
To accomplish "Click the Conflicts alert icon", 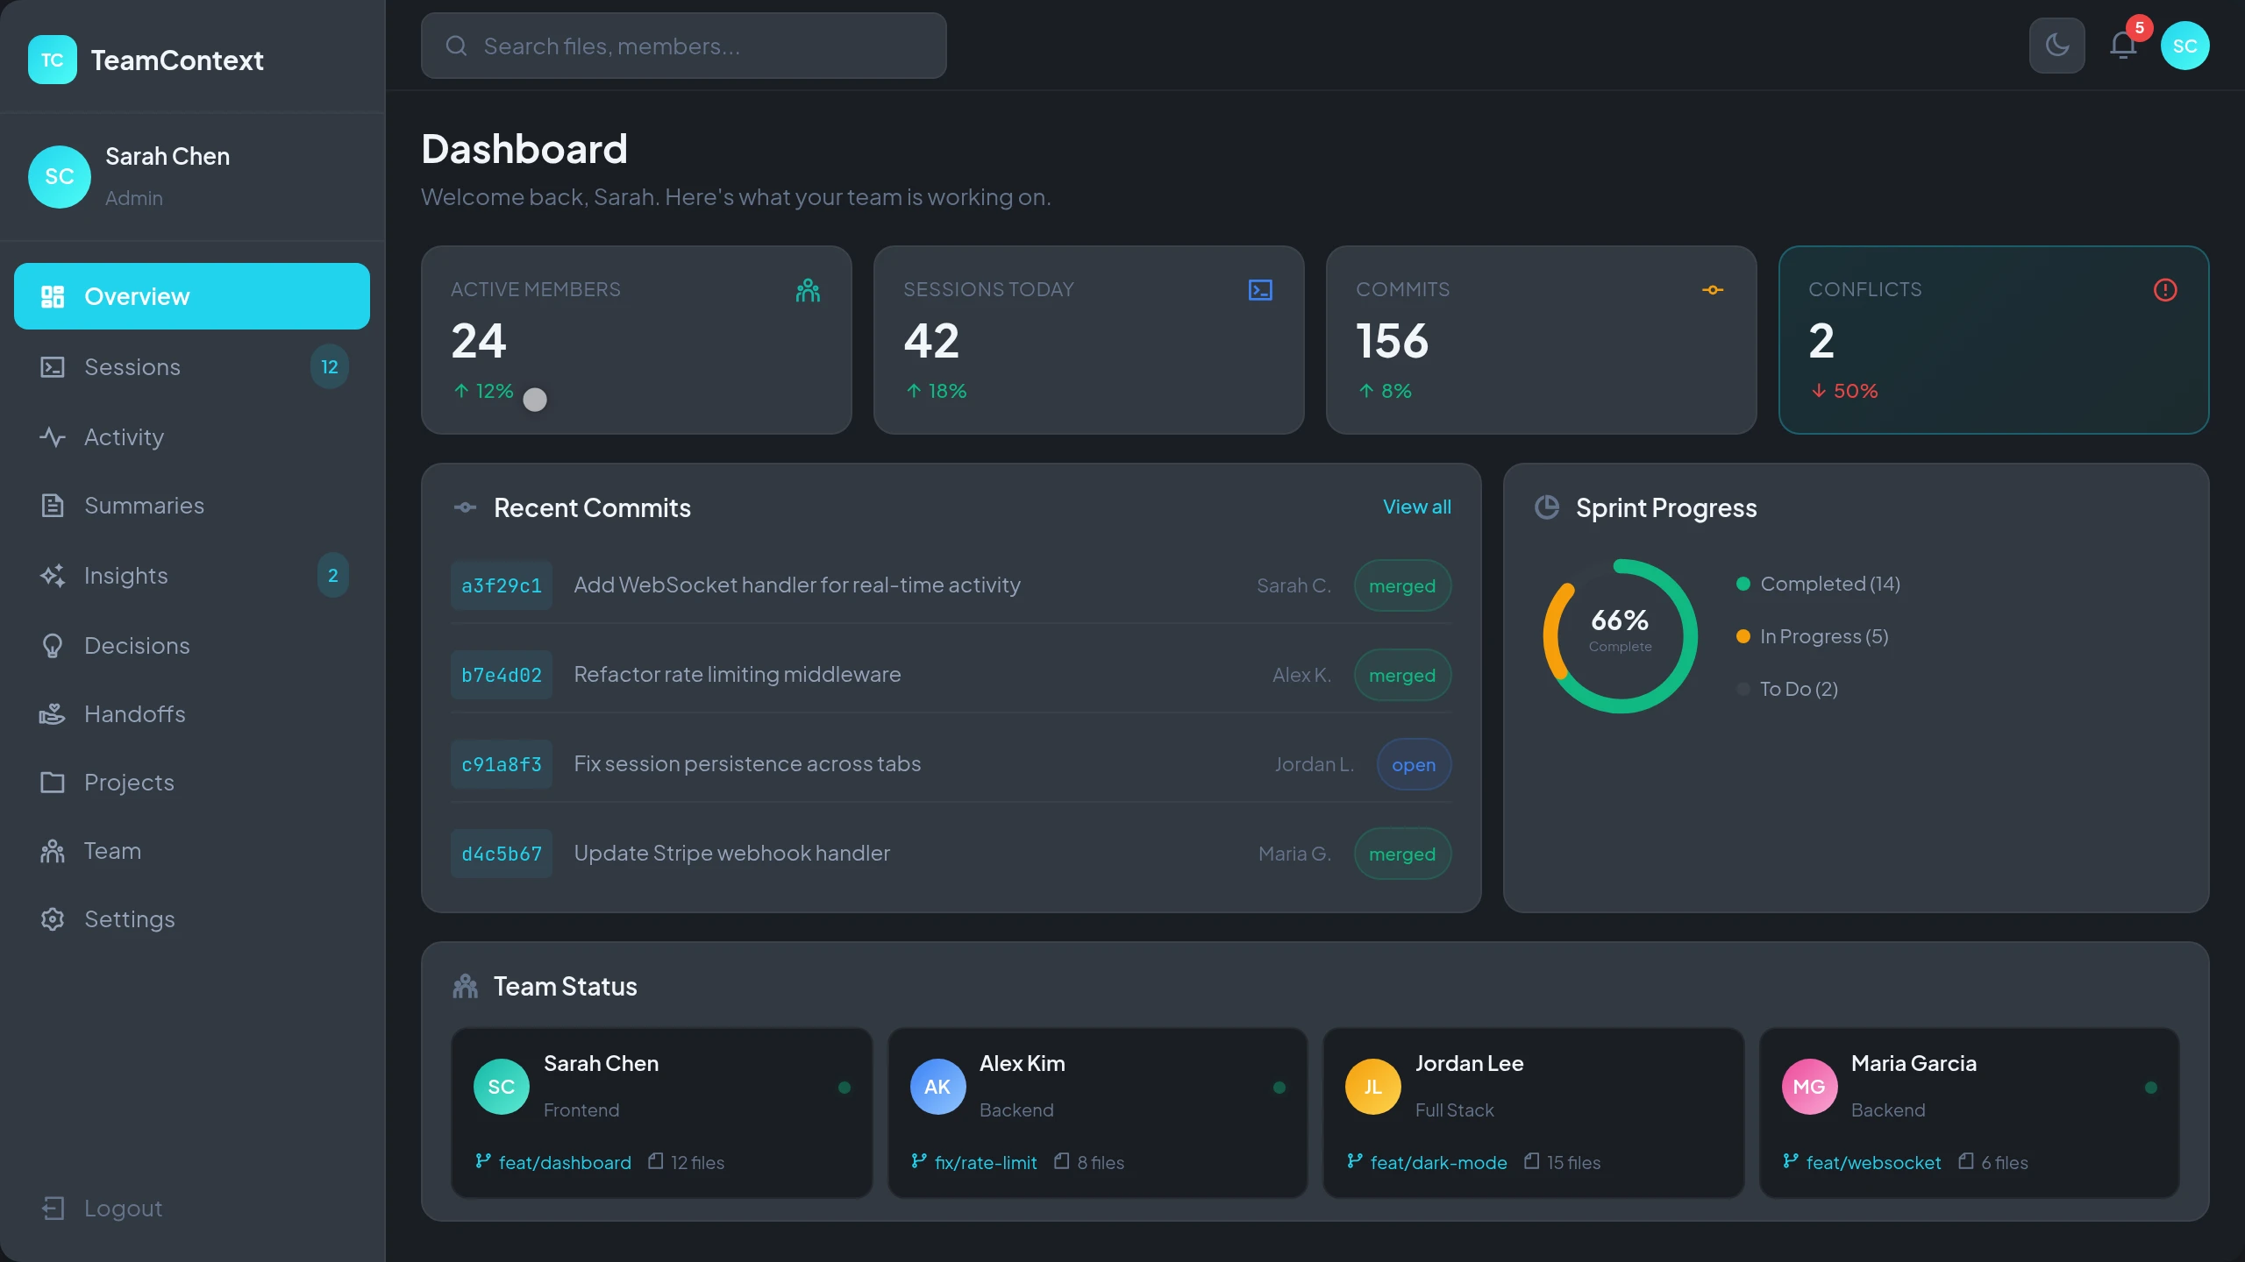I will [2165, 290].
